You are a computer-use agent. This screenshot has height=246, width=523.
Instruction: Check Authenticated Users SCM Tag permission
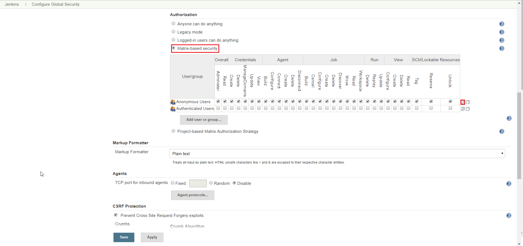coord(417,108)
